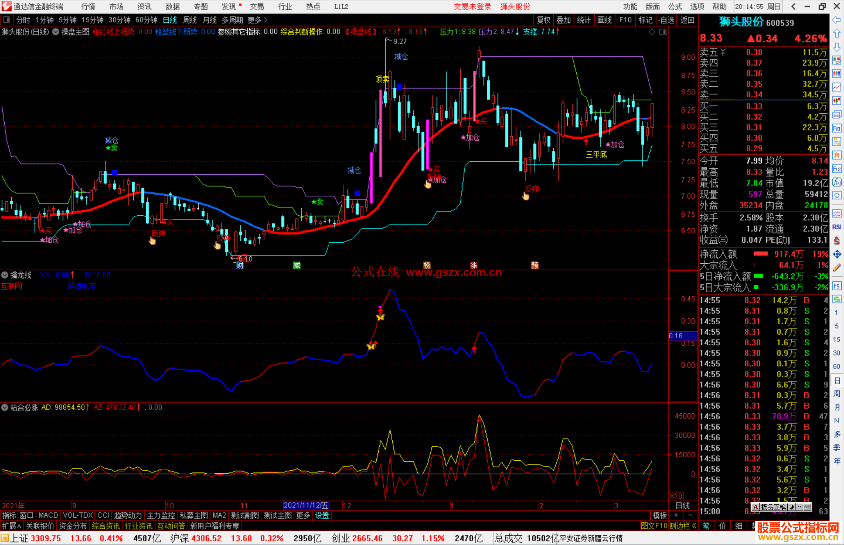Select the VOL-TDX indicator tab
Viewport: 844px width, 545px height.
pyautogui.click(x=78, y=515)
